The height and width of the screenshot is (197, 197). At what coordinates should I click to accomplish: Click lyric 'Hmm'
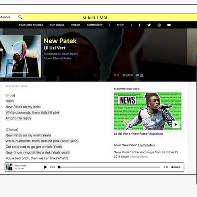[x=10, y=101]
